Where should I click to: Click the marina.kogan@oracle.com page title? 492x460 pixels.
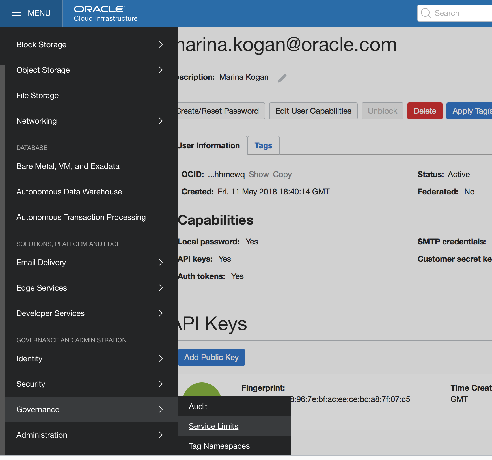click(287, 44)
